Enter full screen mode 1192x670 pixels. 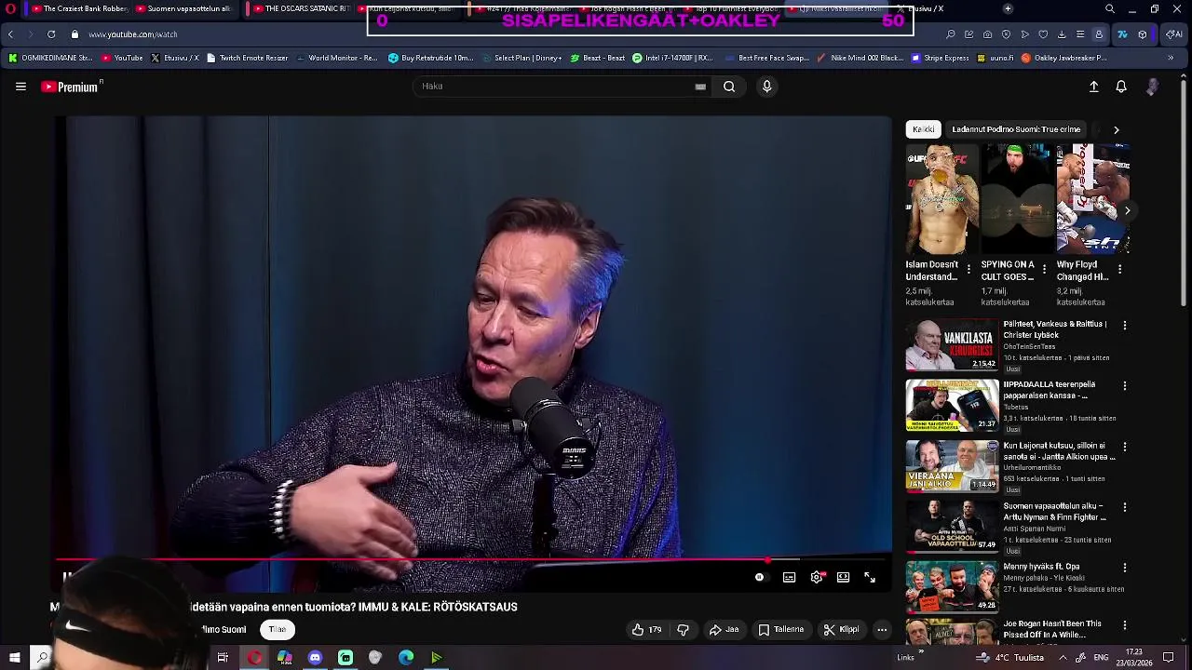[870, 578]
